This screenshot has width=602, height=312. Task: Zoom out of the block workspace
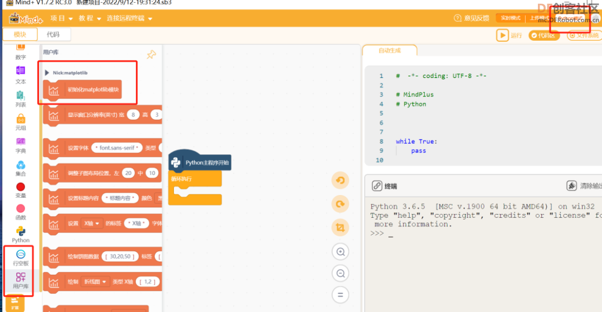(340, 273)
